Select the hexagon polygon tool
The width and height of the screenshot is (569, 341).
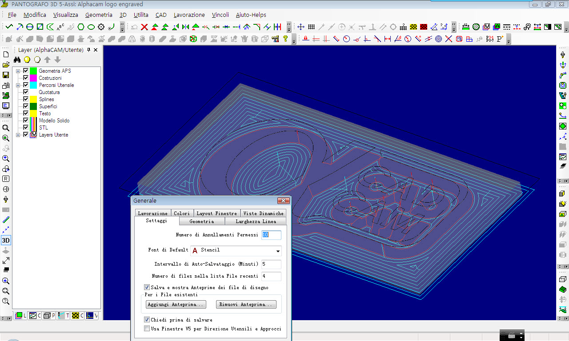pyautogui.click(x=81, y=27)
